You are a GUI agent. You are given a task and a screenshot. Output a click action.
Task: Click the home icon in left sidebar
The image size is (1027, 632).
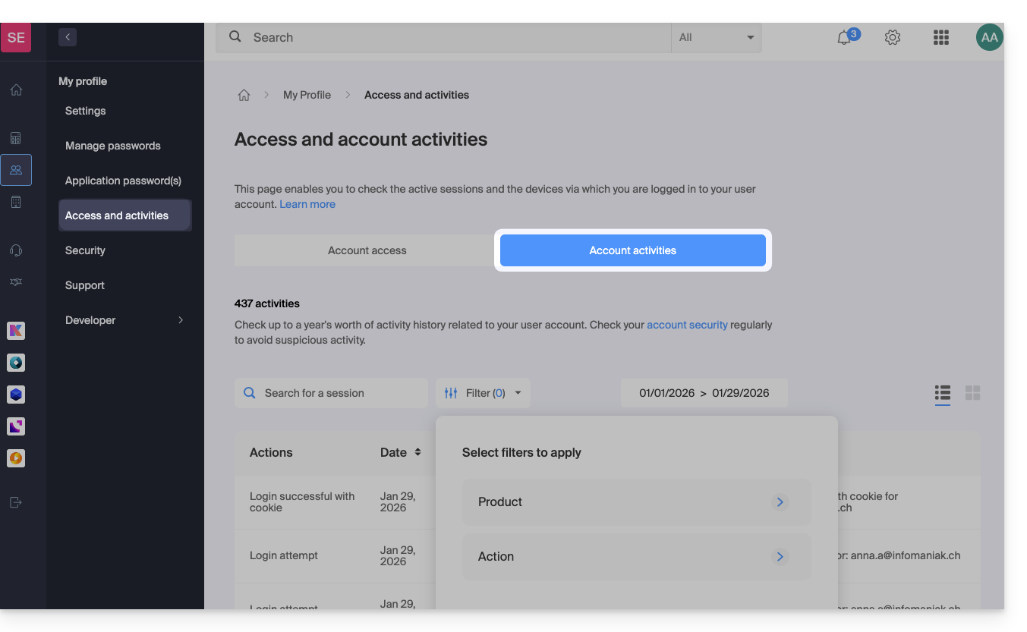[x=16, y=90]
